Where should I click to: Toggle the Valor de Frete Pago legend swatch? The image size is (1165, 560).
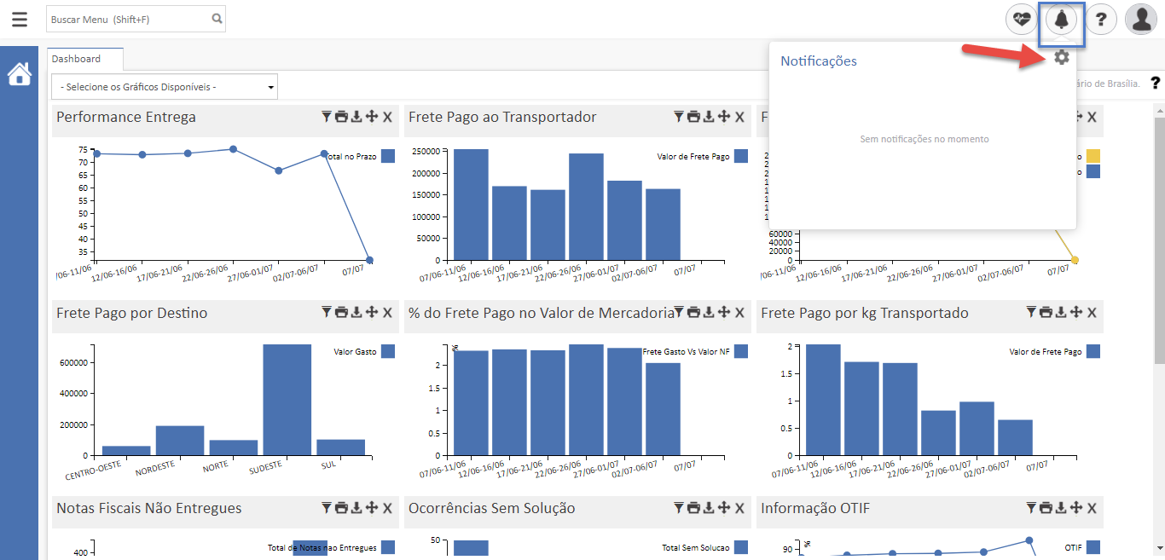(x=740, y=156)
